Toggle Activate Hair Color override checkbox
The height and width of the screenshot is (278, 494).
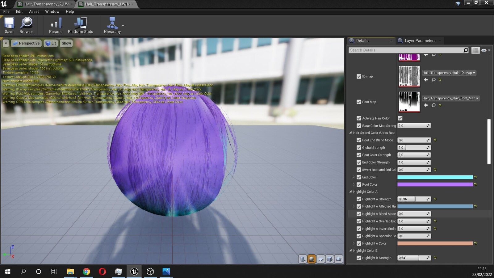tap(359, 118)
